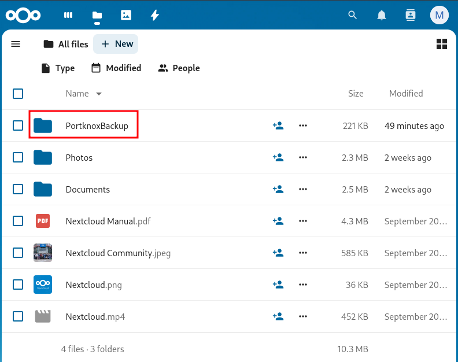Open the Modified date filter
Image resolution: width=458 pixels, height=362 pixels.
click(x=116, y=68)
